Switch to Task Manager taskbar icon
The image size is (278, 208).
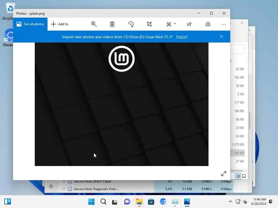(x=175, y=201)
